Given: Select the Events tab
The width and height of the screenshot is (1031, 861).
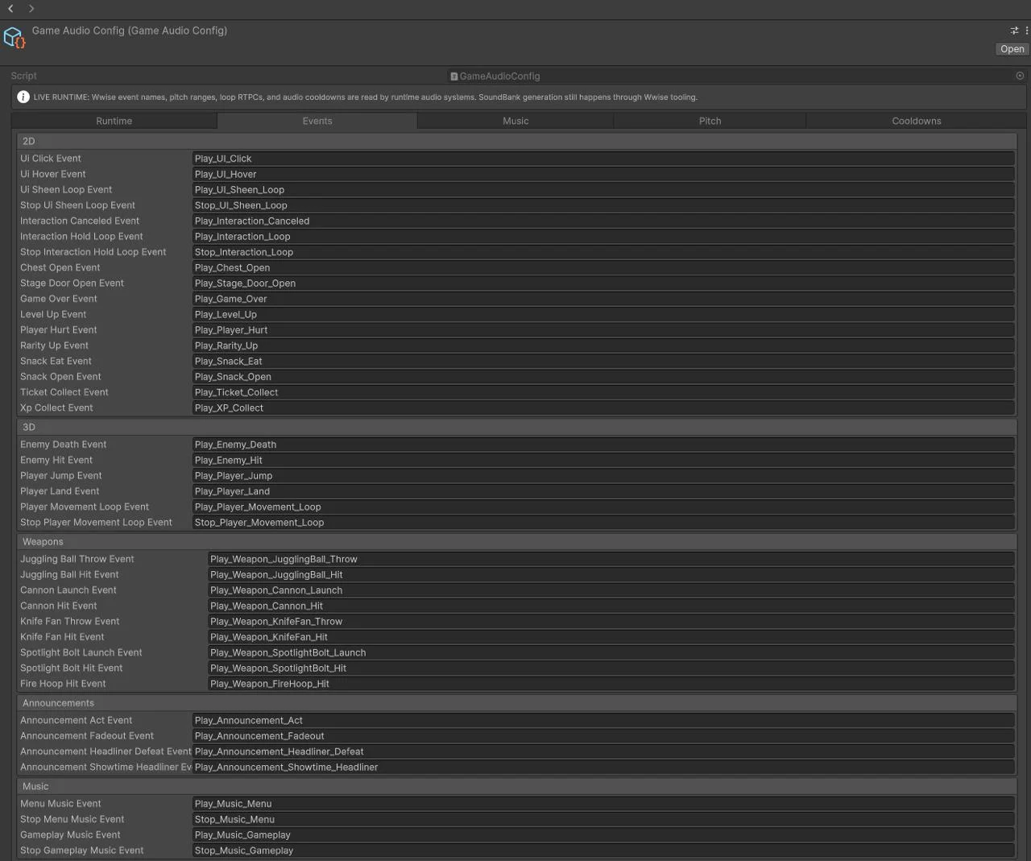Looking at the screenshot, I should 317,121.
